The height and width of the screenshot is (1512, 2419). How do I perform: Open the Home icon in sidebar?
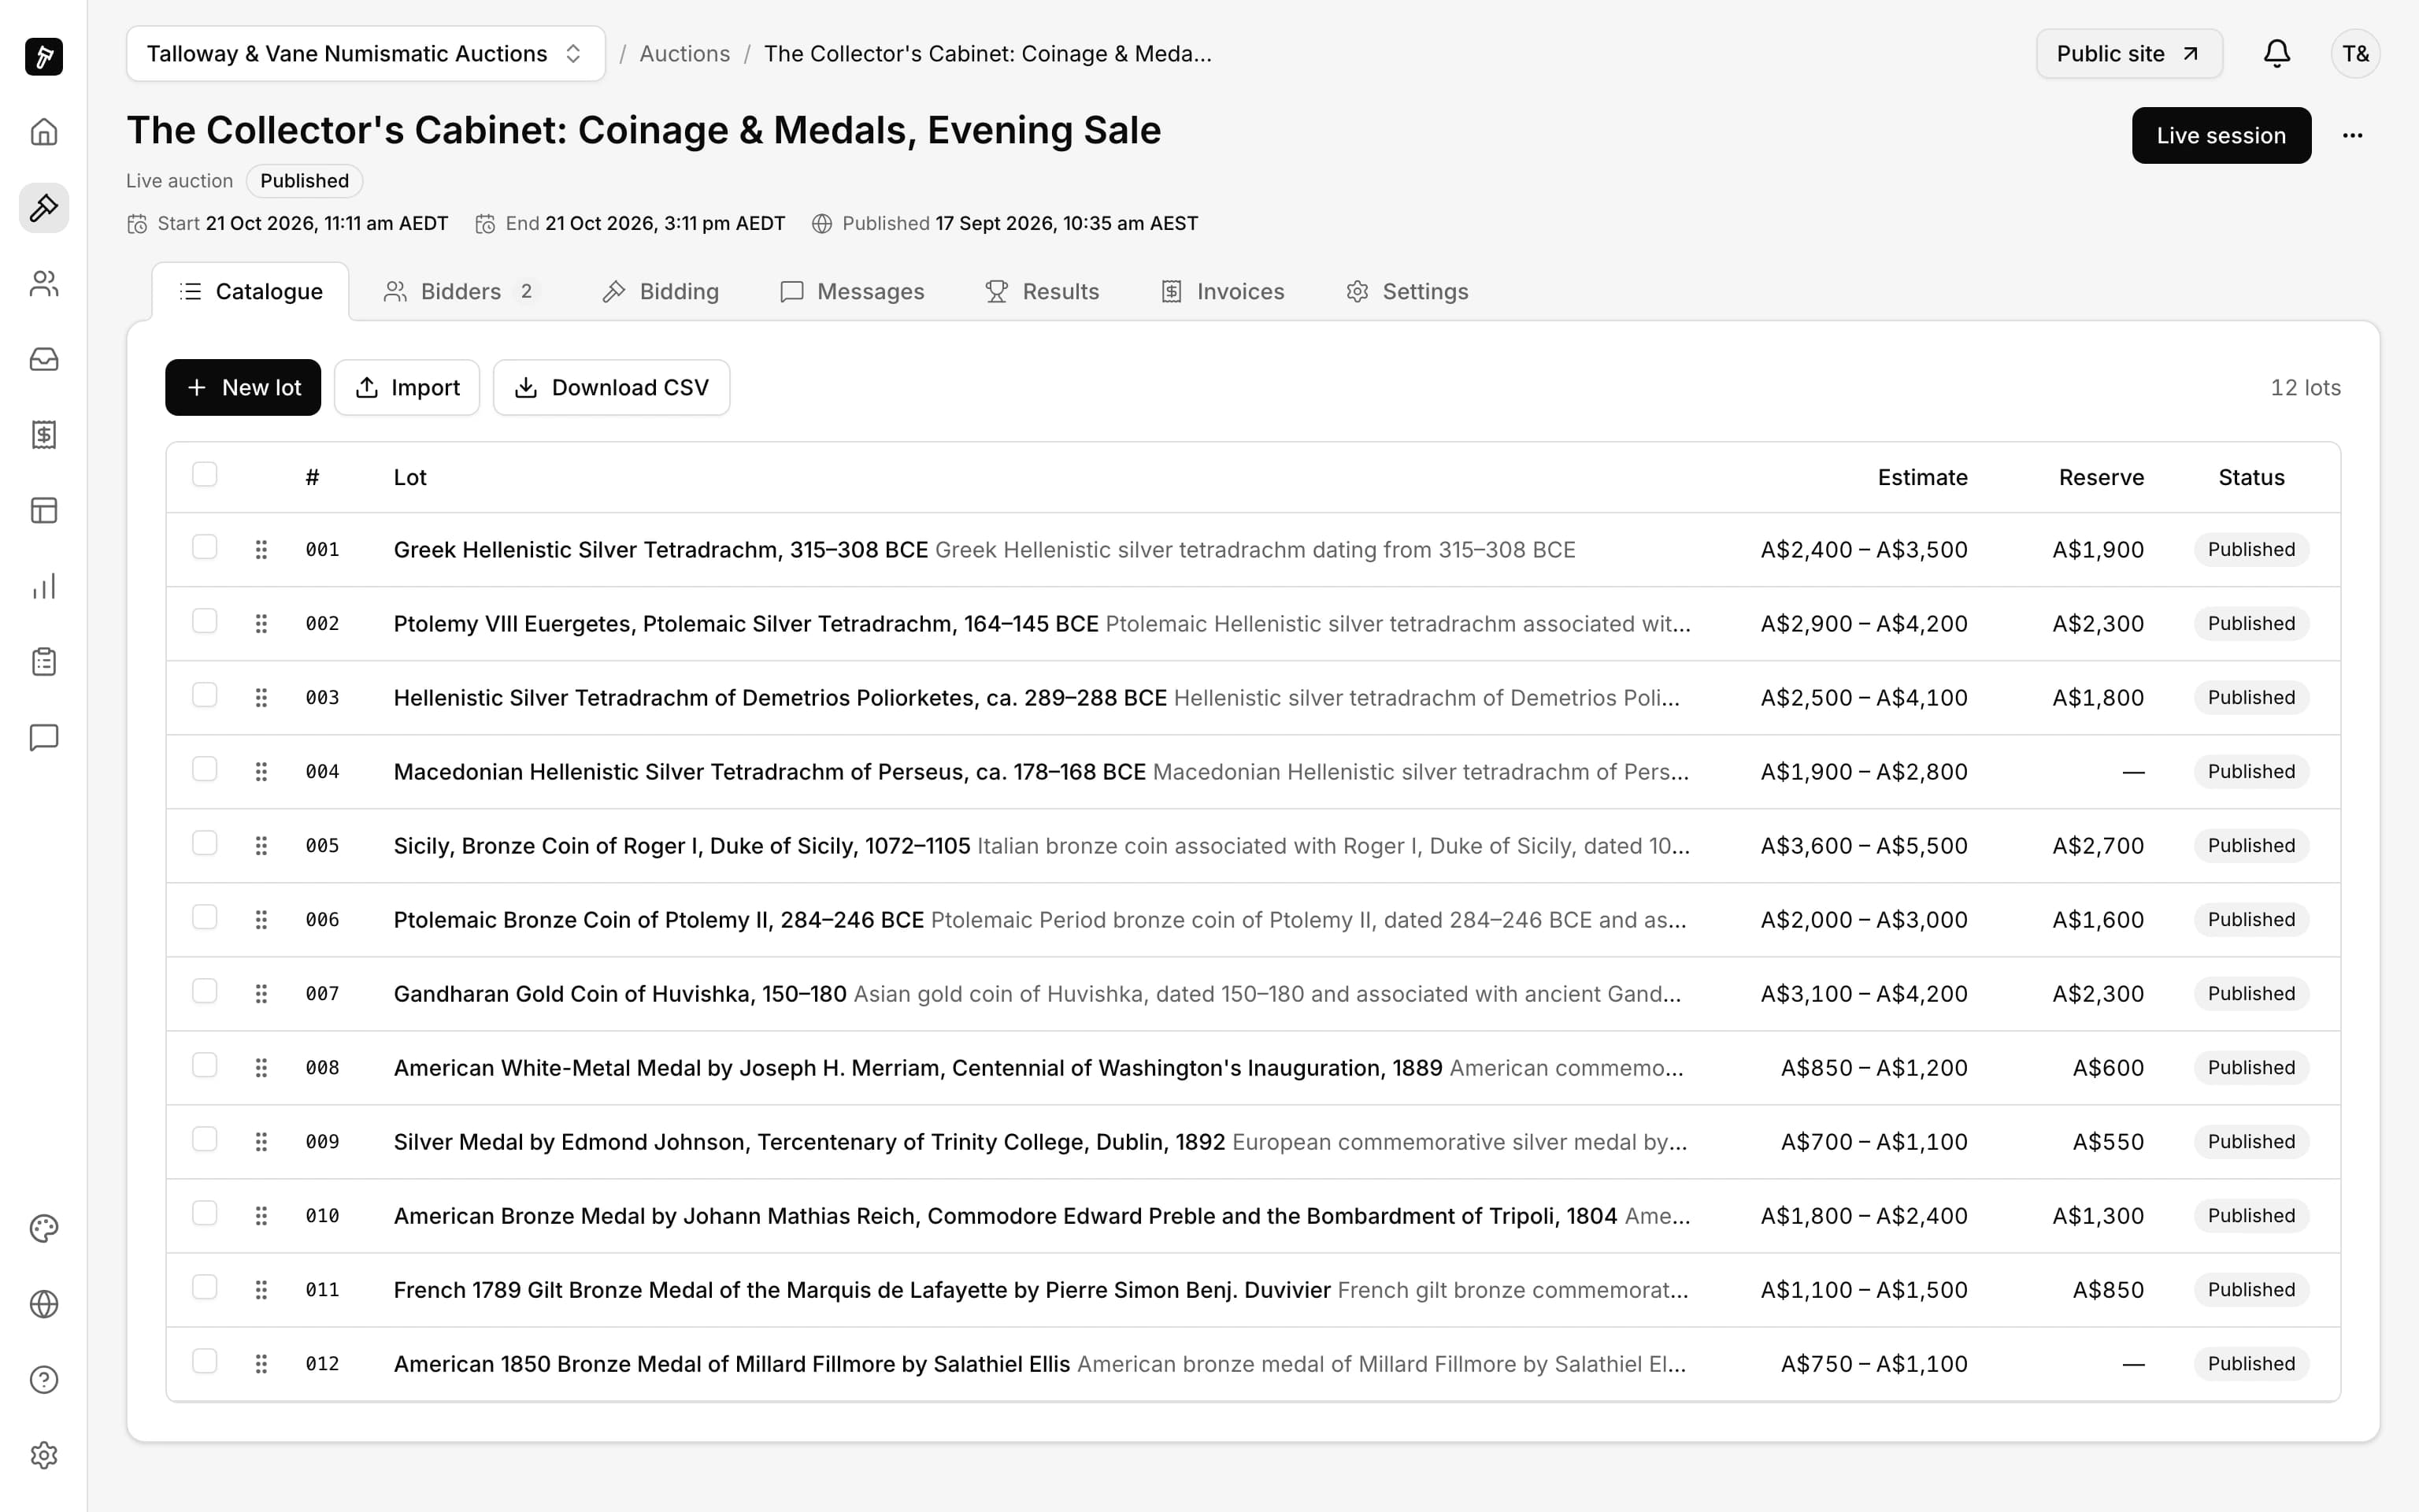point(44,132)
